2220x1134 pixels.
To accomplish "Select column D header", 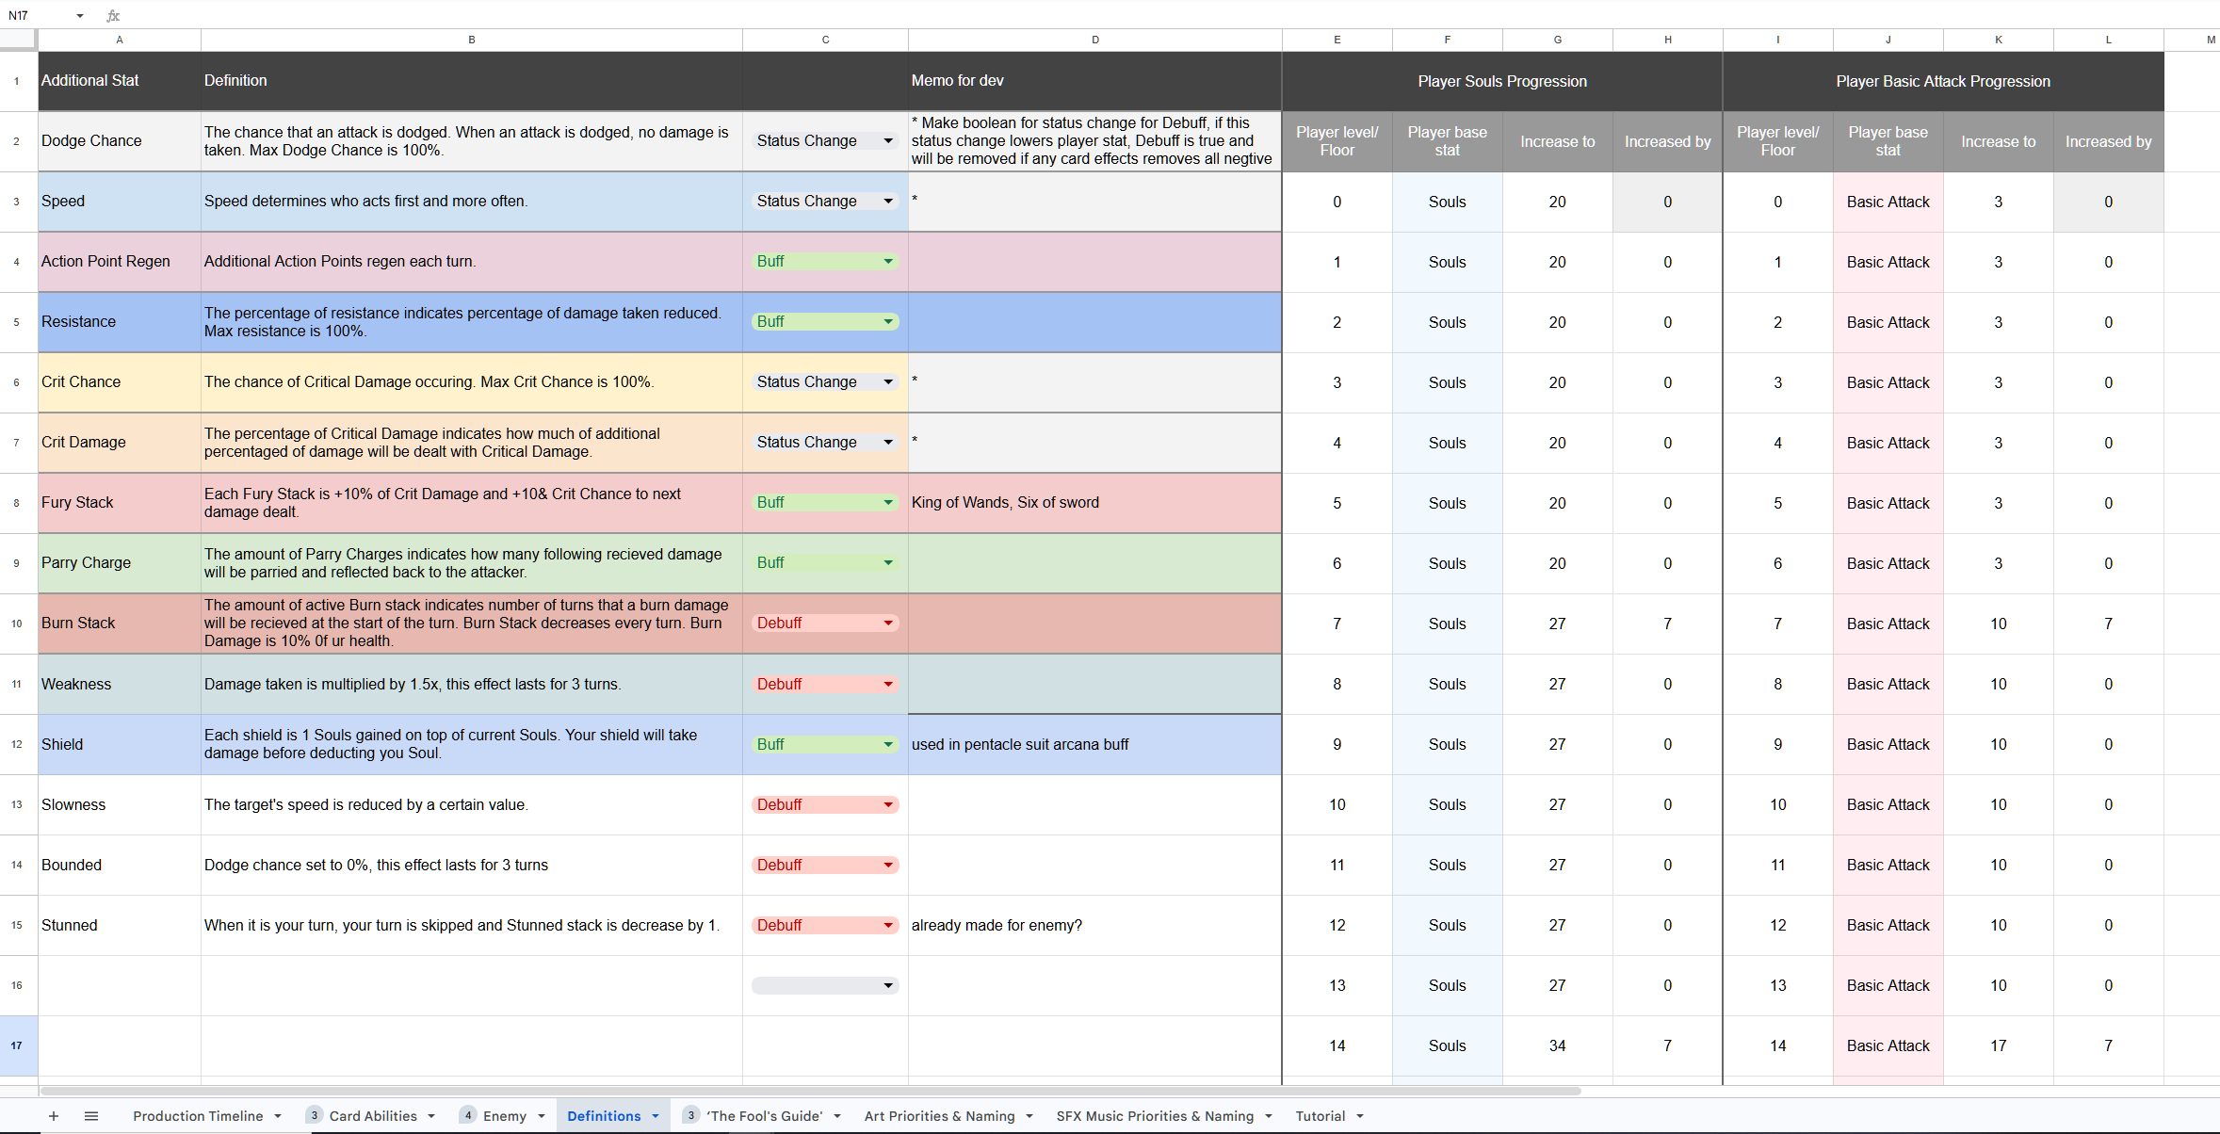I will click(x=1095, y=40).
